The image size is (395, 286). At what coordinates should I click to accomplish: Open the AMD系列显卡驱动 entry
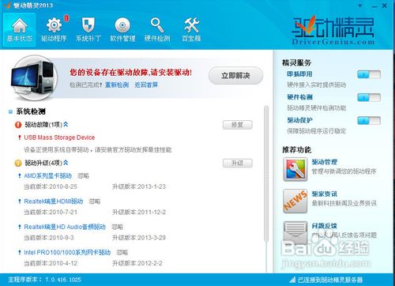pos(48,175)
